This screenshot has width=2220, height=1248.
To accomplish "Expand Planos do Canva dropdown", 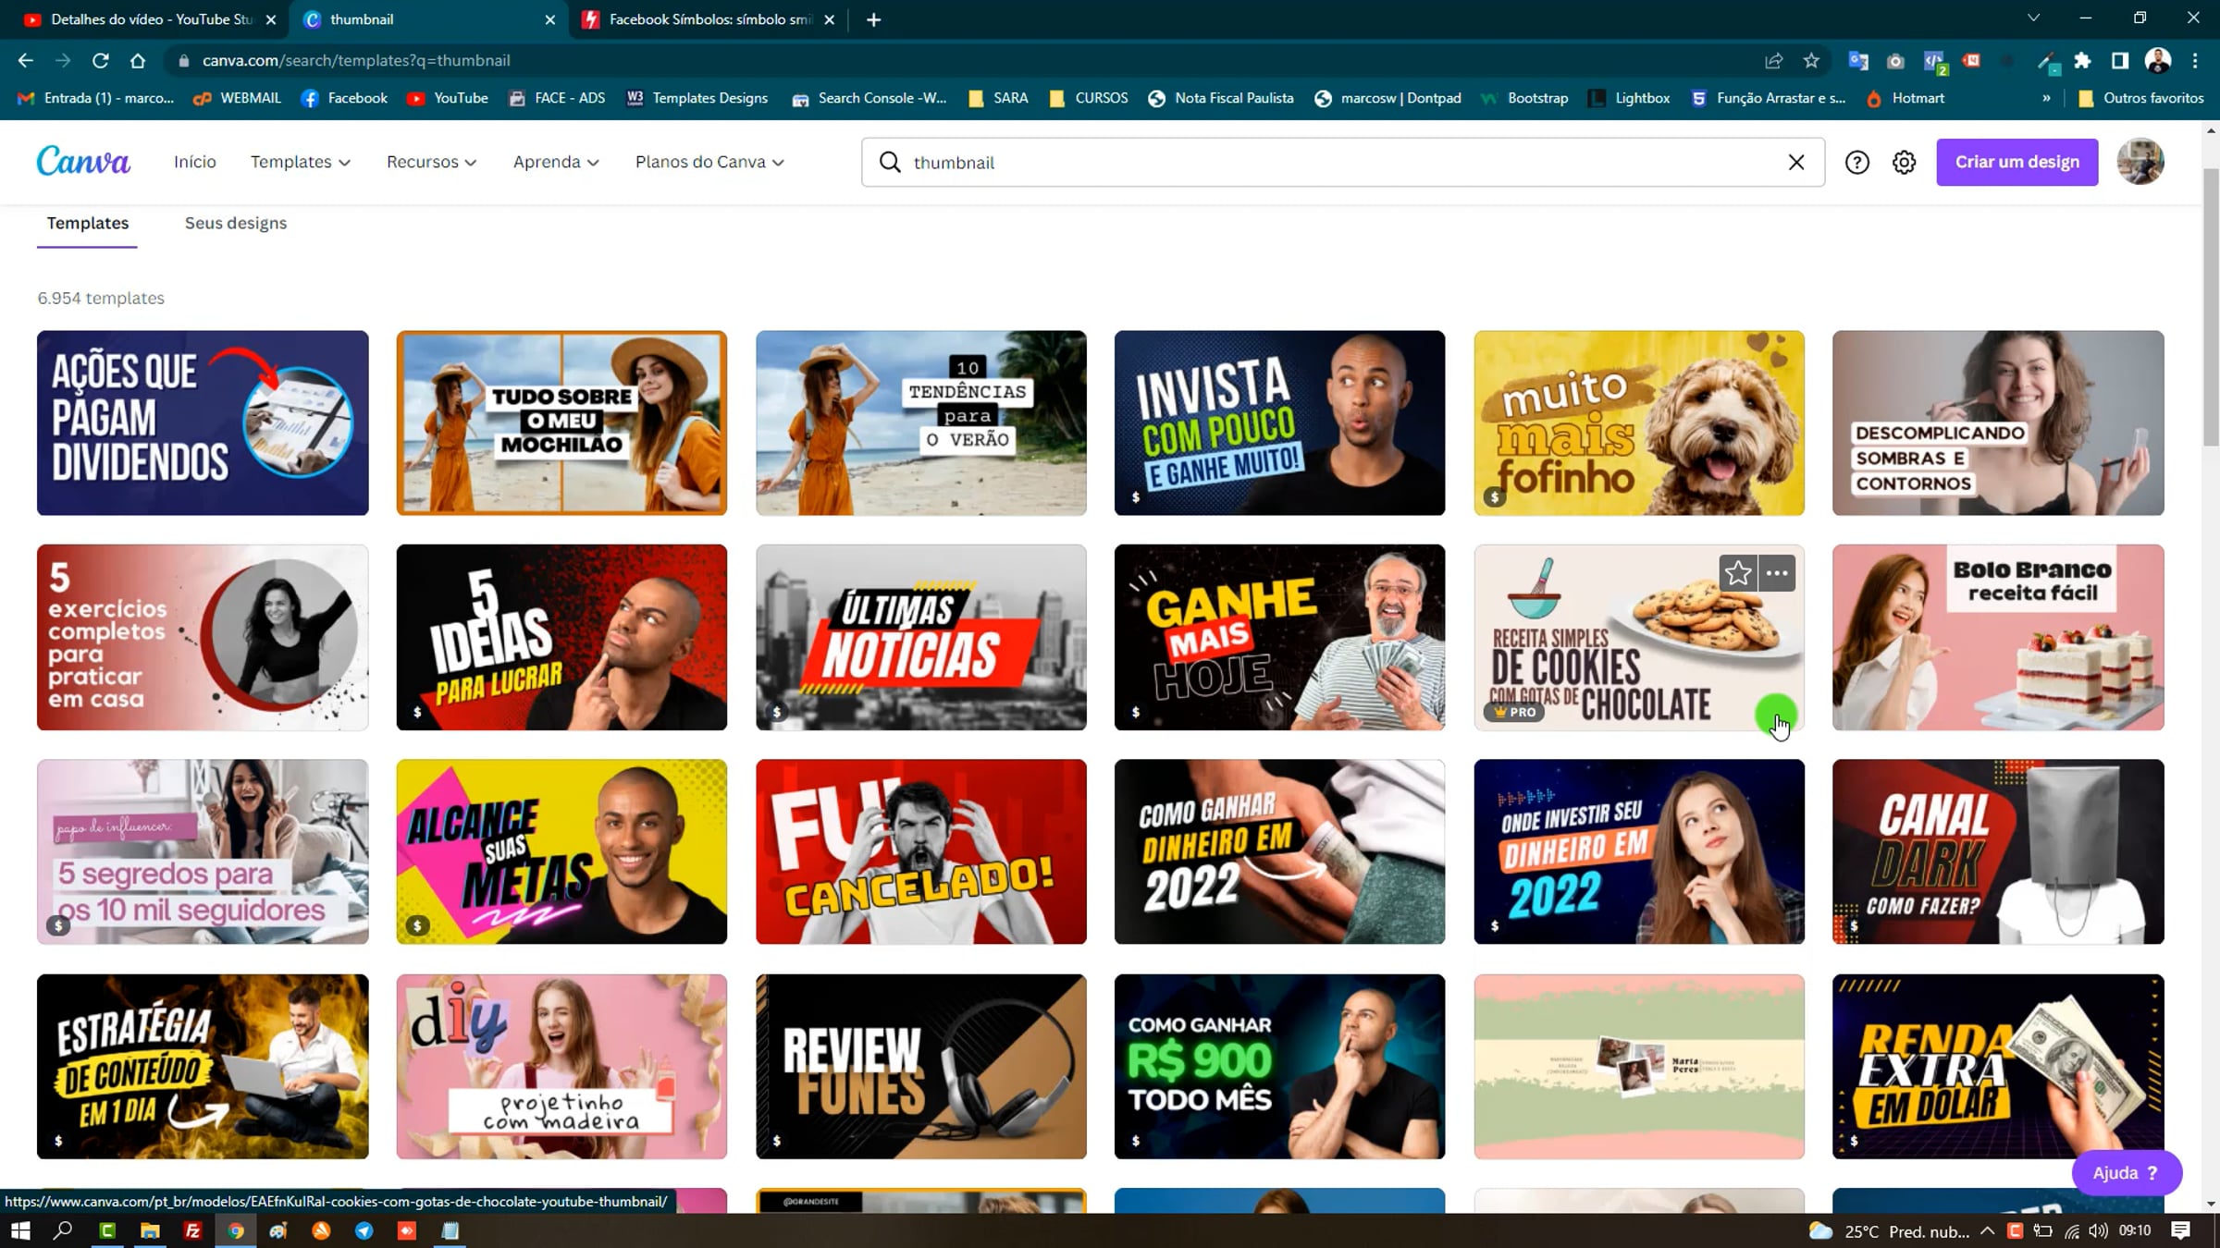I will (x=709, y=162).
